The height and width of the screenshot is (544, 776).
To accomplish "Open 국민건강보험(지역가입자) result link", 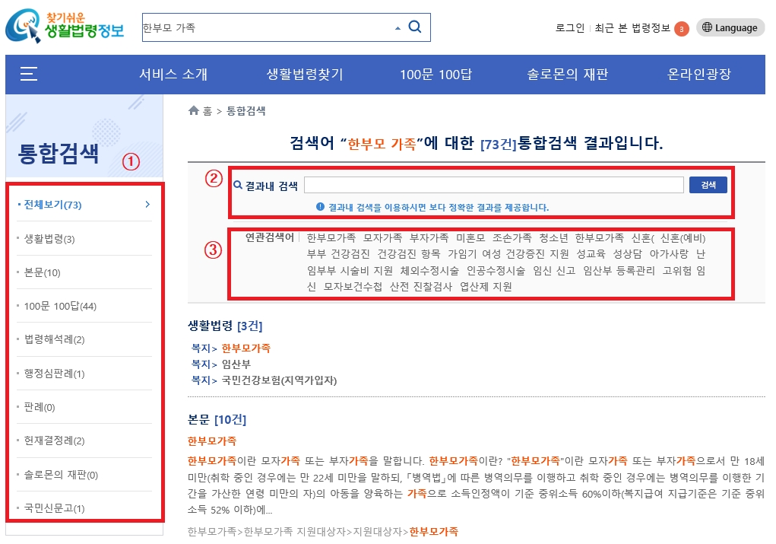I will point(279,380).
